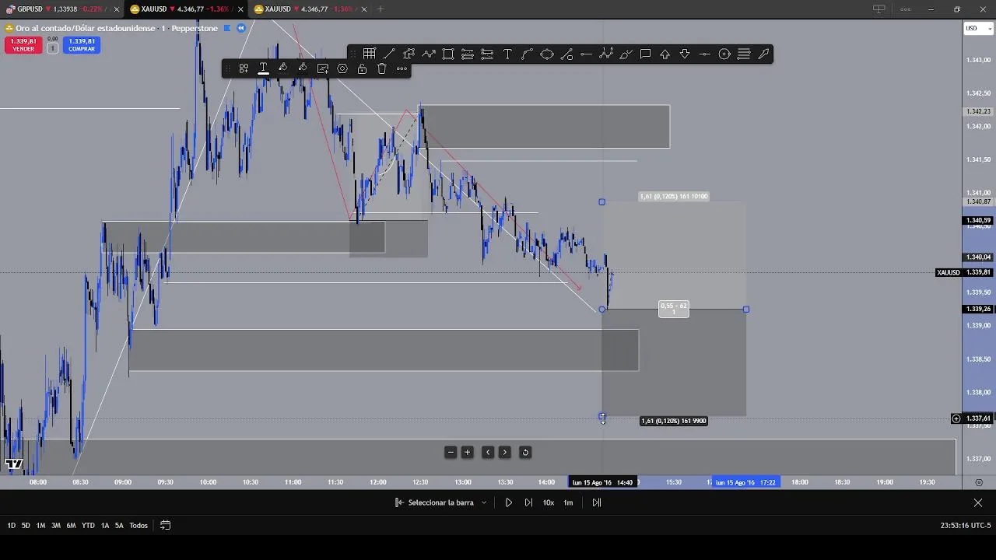
Task: Select the 1D date range
Action: click(12, 526)
